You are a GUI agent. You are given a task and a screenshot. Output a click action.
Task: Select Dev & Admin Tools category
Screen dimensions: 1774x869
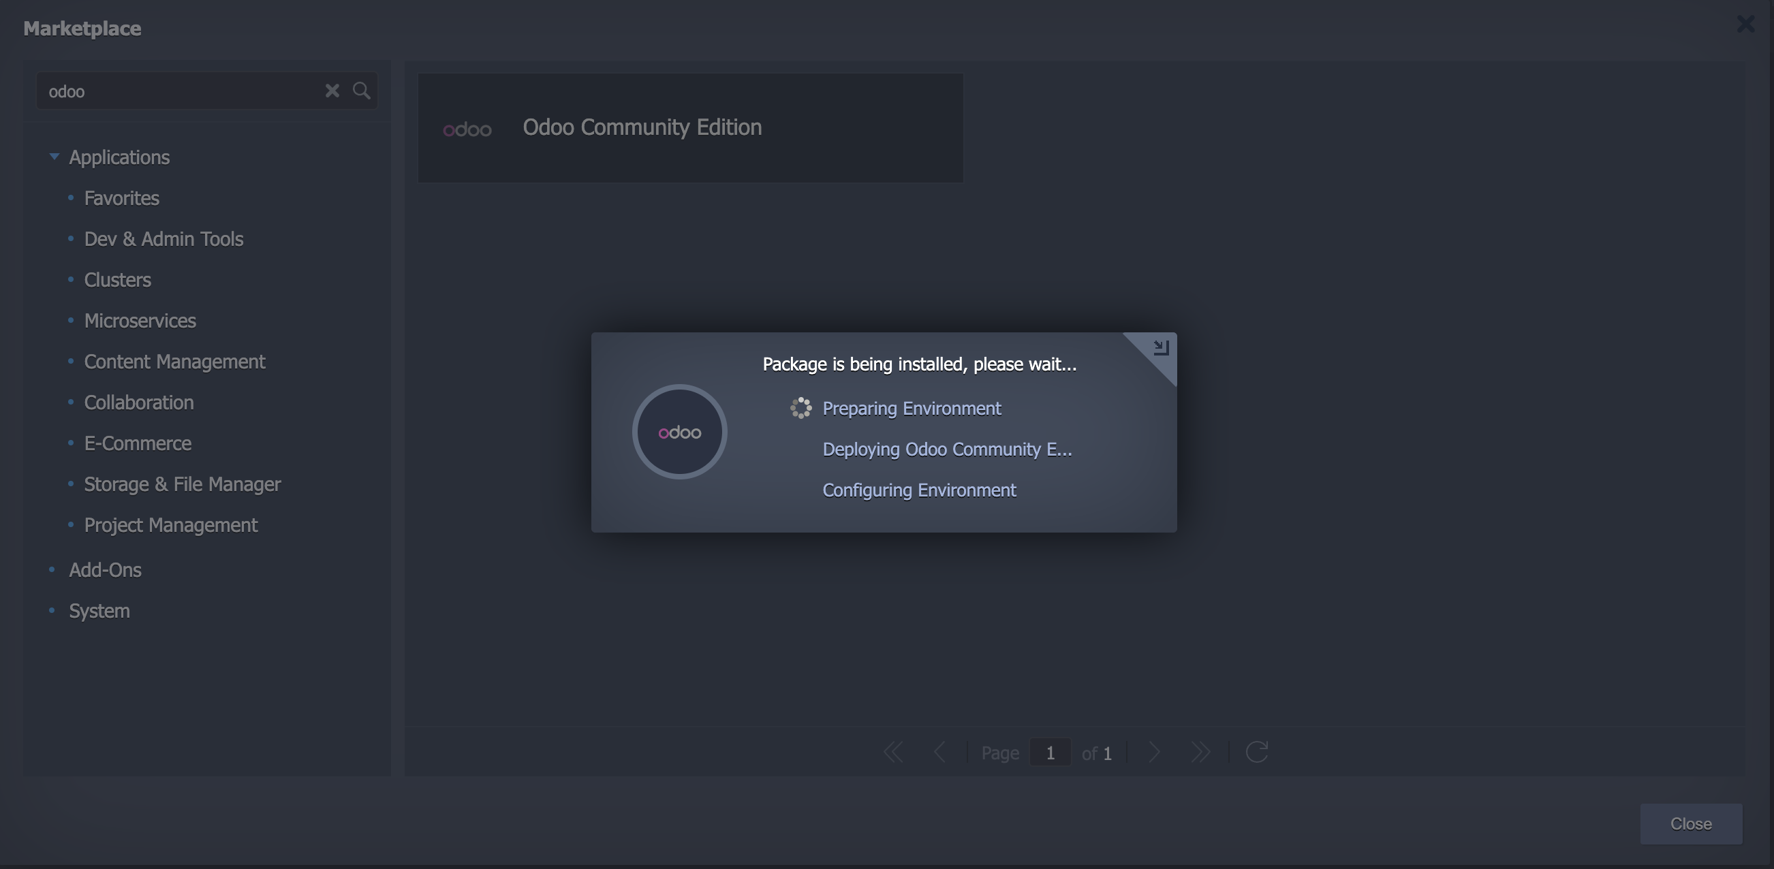coord(164,239)
